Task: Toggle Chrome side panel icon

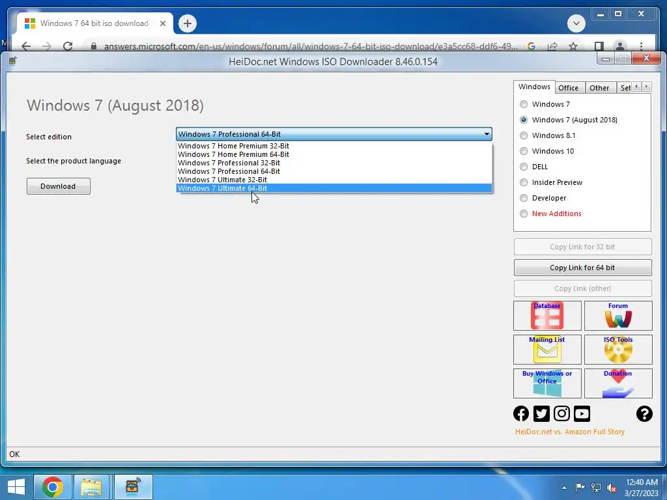Action: (x=599, y=46)
